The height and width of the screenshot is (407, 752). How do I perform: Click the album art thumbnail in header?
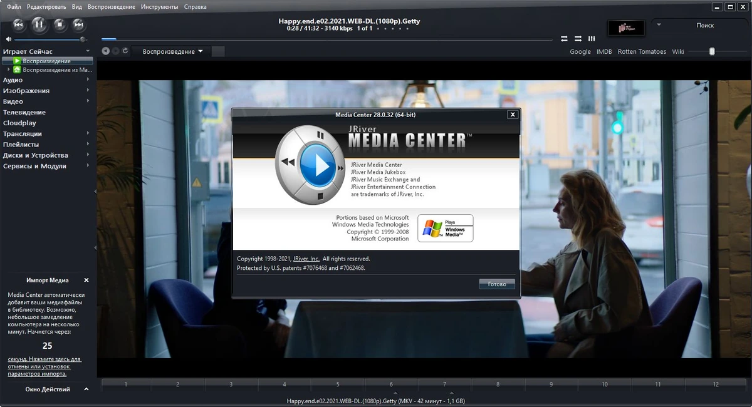coord(626,28)
